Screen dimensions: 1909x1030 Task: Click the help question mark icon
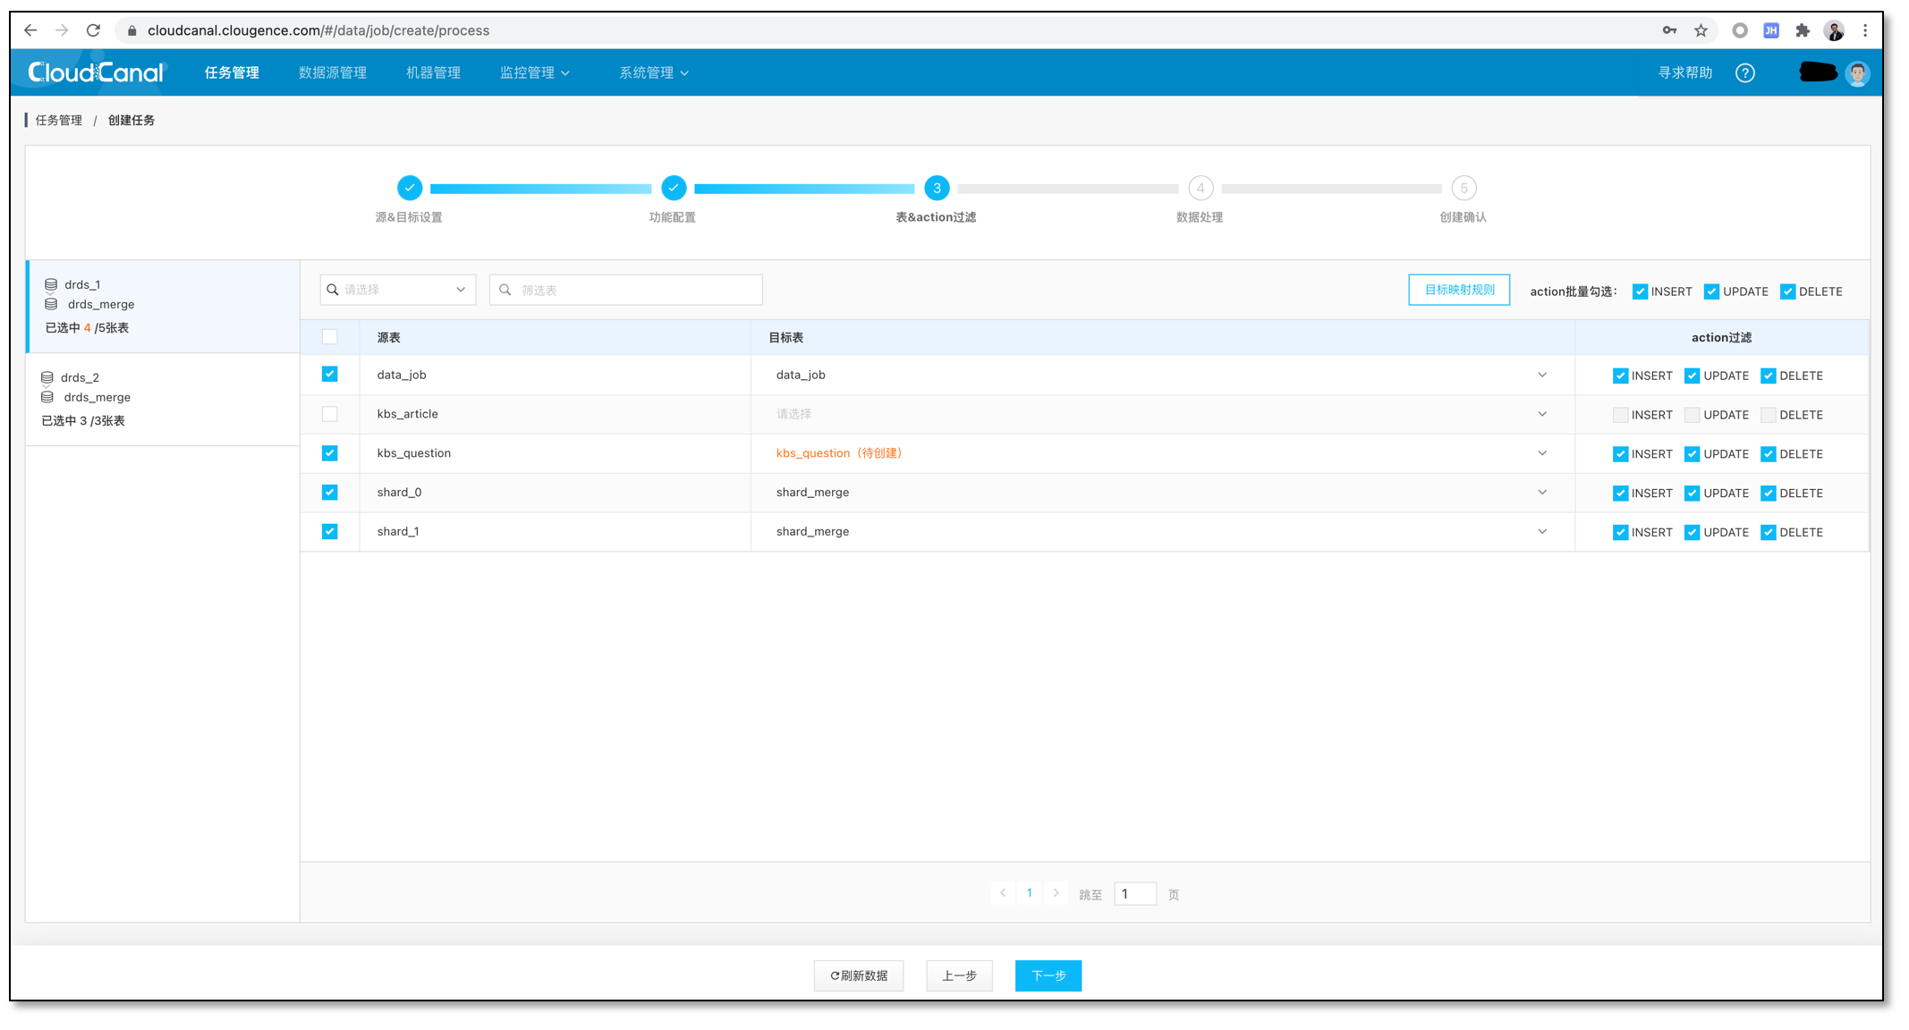click(1744, 73)
